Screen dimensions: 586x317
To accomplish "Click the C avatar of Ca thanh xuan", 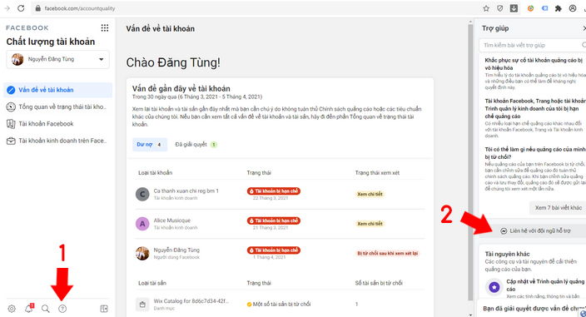I will click(x=142, y=194).
